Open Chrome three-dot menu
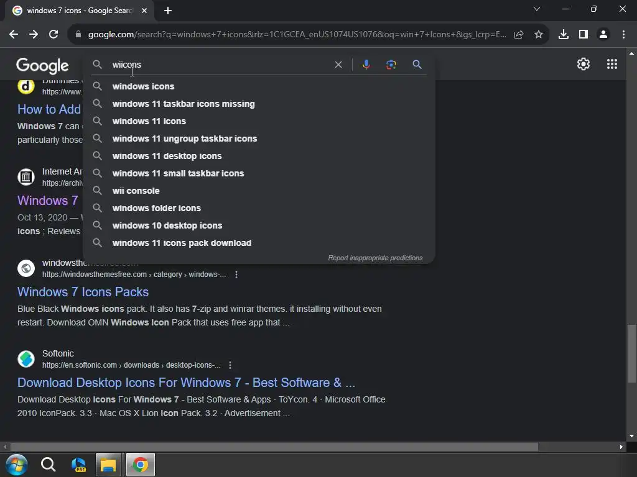Screen dimensions: 637x477 click(623, 35)
